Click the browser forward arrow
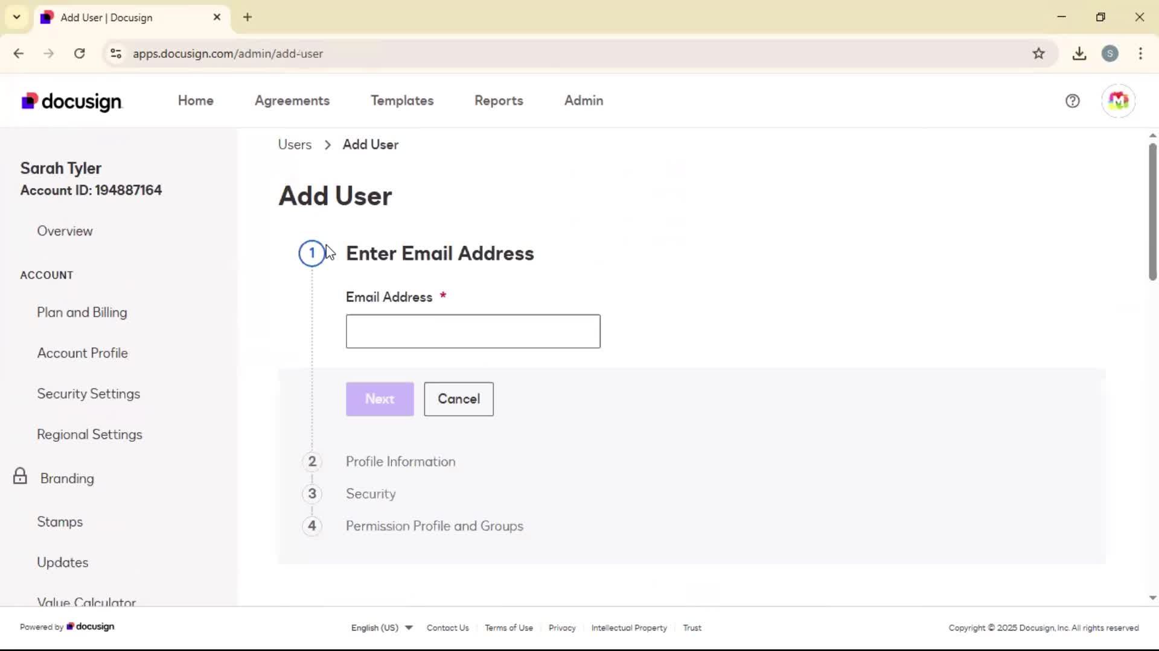This screenshot has height=651, width=1159. pos(49,54)
